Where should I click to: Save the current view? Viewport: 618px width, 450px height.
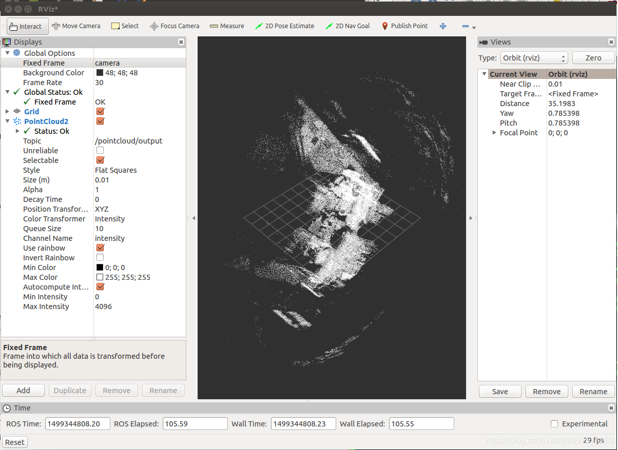pos(500,392)
